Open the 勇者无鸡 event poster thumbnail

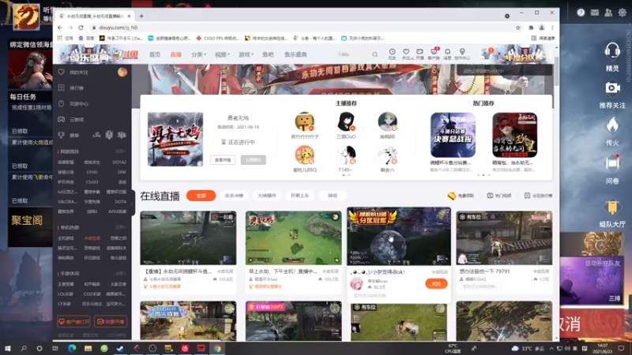(175, 140)
